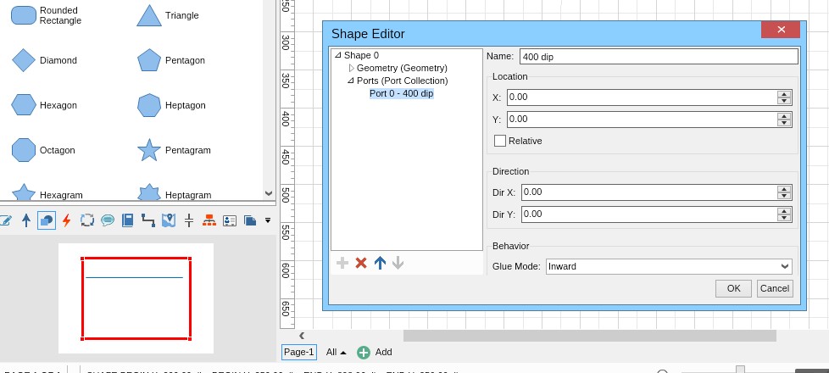The width and height of the screenshot is (829, 373).
Task: Collapse the Ports (Port Collection) node
Action: pyautogui.click(x=351, y=81)
